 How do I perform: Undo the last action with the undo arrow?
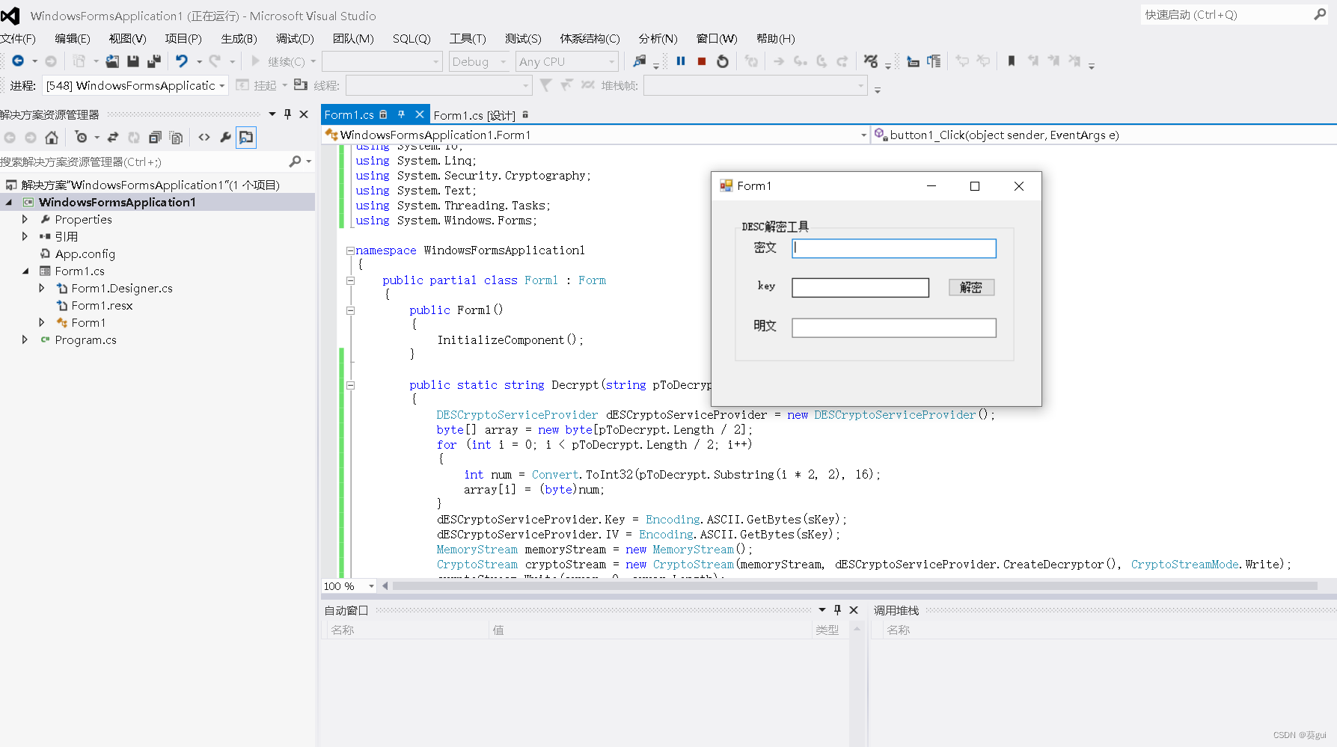pos(182,61)
